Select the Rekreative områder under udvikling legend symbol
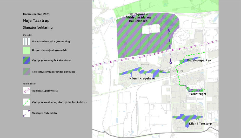Screen dimensions: 241x138 (x=26, y=72)
